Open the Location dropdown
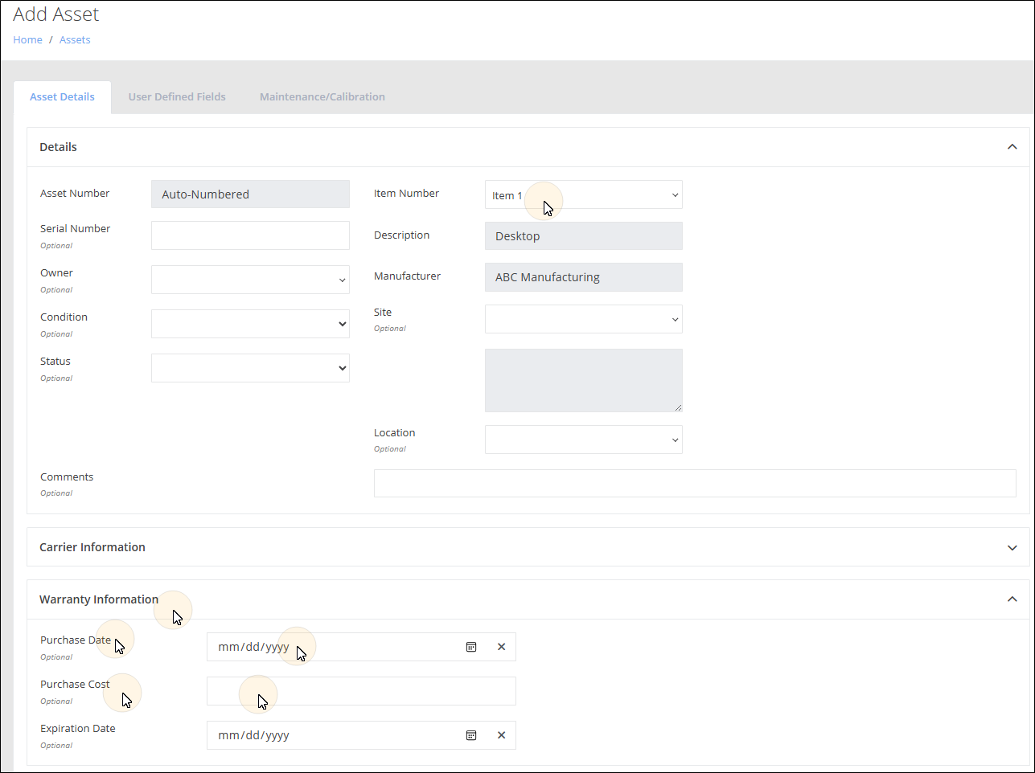Screen dimensions: 1035x773 (x=584, y=440)
